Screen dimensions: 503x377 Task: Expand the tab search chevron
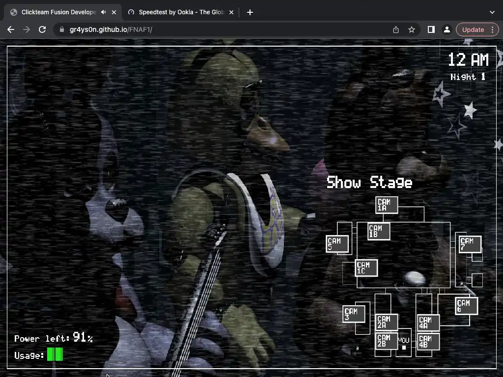[x=492, y=12]
